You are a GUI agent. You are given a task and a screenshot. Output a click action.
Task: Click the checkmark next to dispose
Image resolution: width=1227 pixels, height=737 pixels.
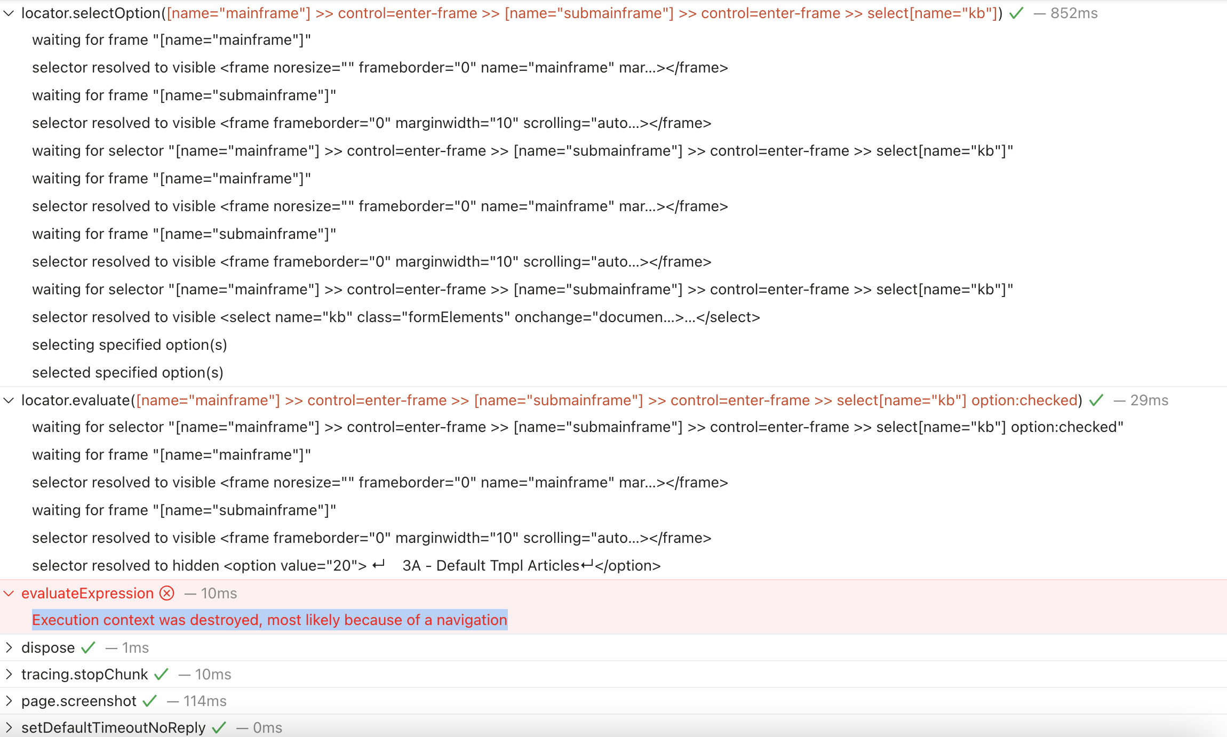click(87, 647)
